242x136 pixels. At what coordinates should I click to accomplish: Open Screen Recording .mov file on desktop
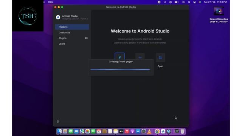coord(219,11)
